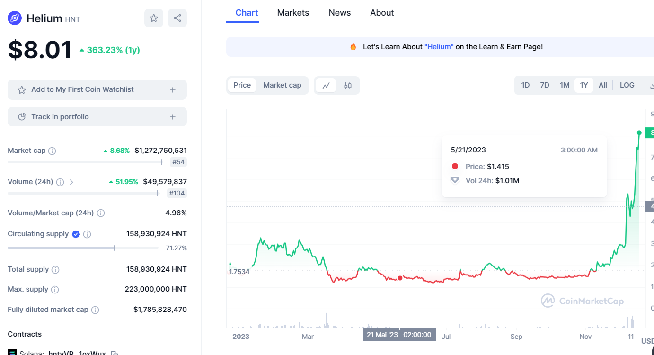Set chart range to 1M
The width and height of the screenshot is (654, 355).
point(565,85)
